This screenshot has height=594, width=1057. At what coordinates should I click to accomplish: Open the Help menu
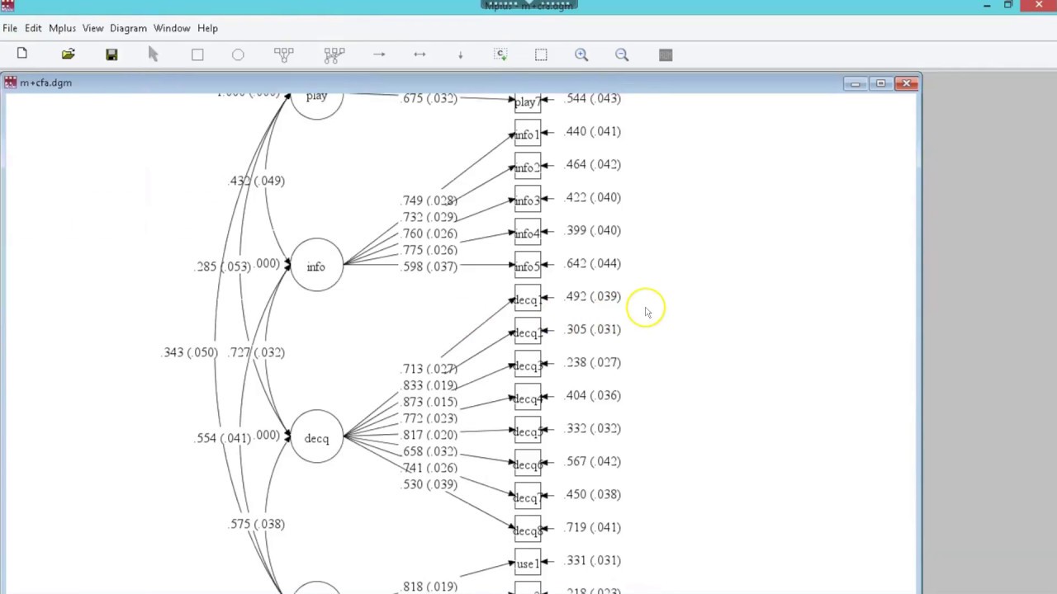207,28
